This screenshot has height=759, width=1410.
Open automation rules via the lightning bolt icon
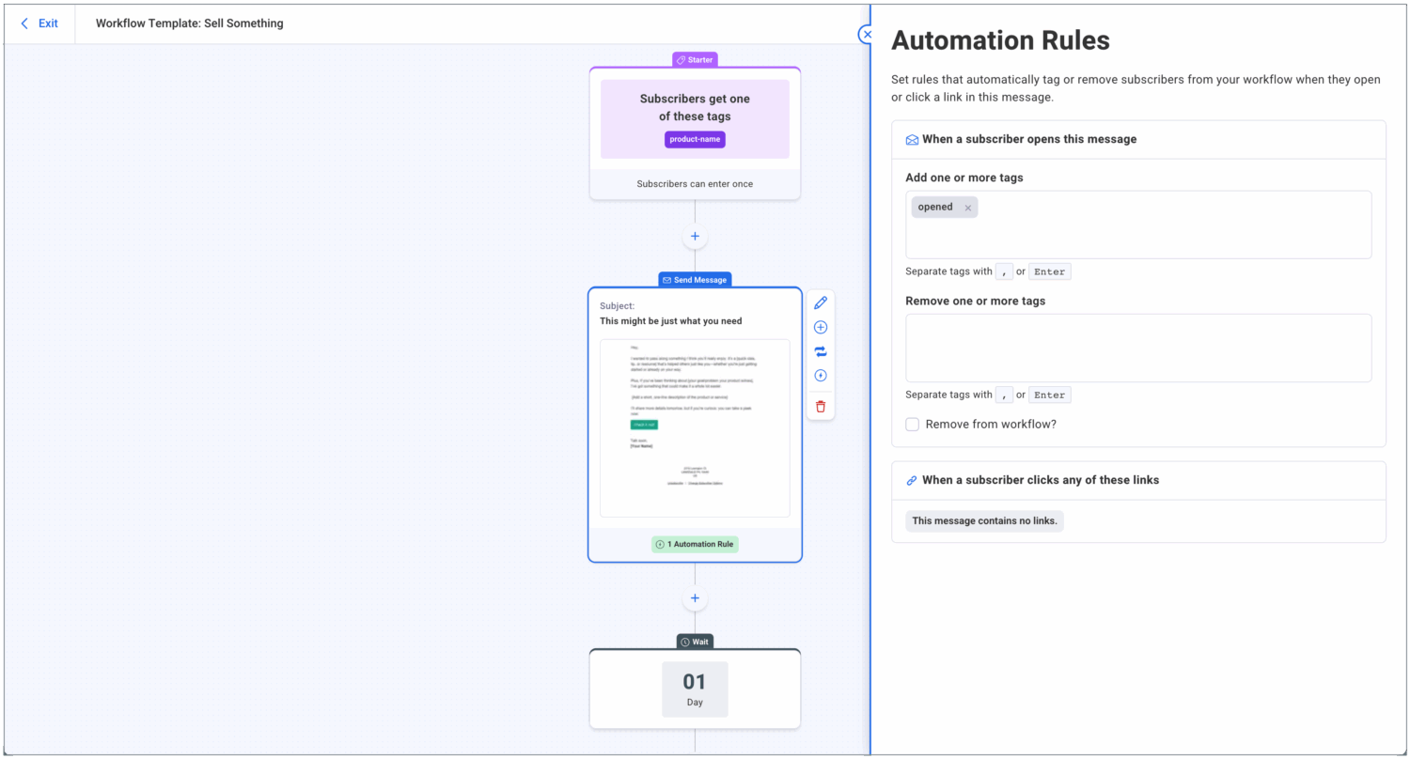pyautogui.click(x=821, y=376)
